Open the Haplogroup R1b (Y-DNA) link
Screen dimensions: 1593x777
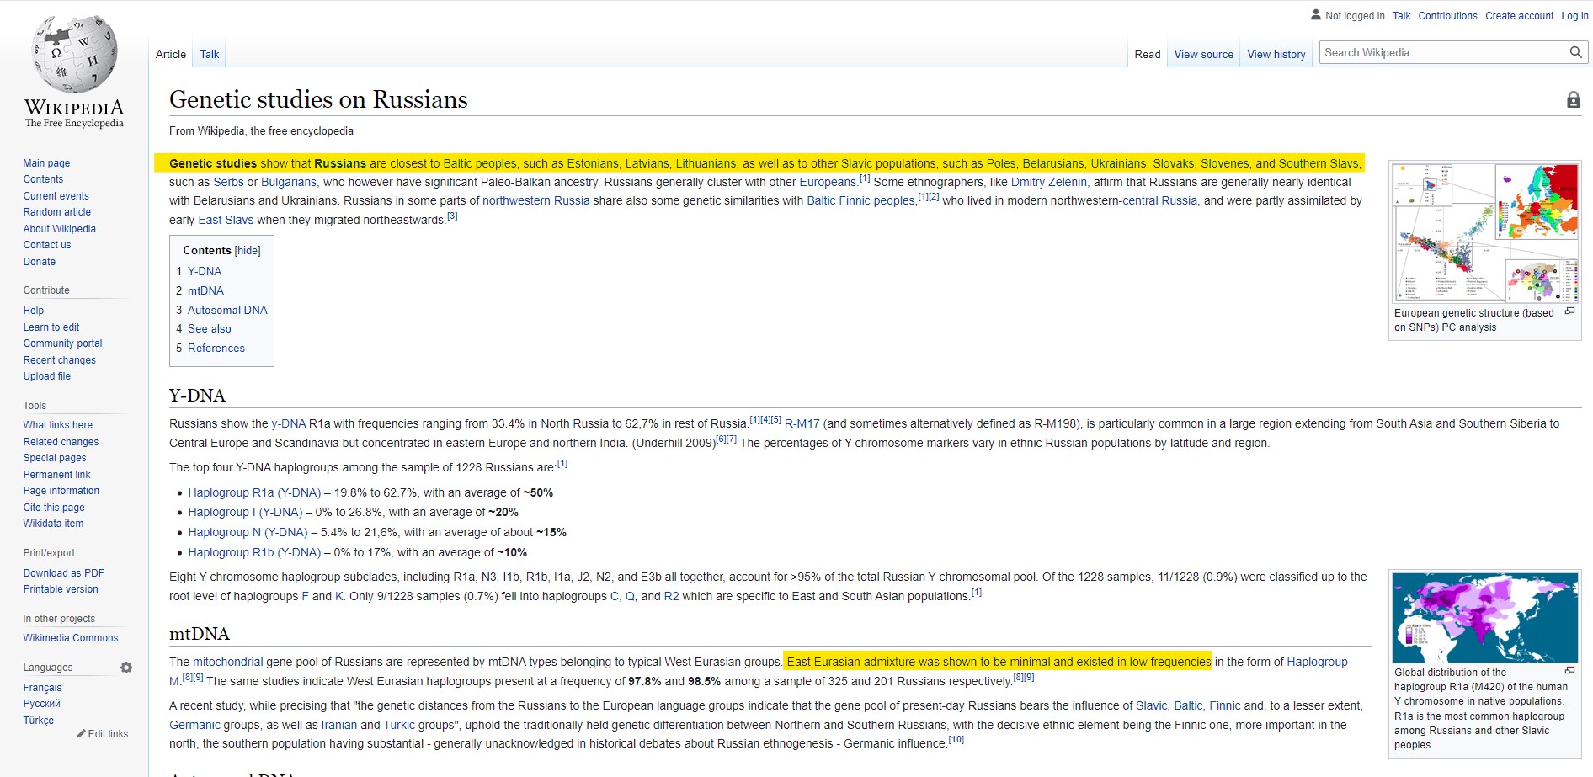(x=254, y=553)
